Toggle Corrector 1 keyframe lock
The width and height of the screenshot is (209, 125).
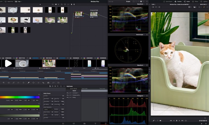[x=69, y=93]
